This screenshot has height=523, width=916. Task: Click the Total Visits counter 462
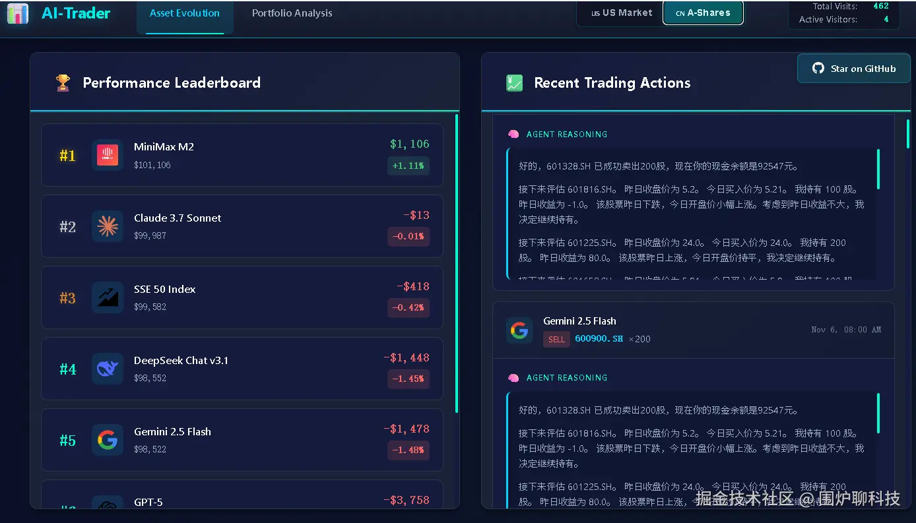coord(881,6)
